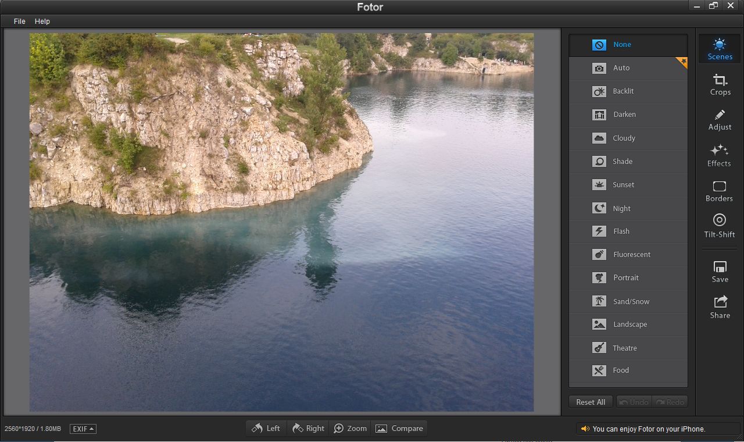Rotate the image Left
The width and height of the screenshot is (744, 442).
tap(266, 429)
